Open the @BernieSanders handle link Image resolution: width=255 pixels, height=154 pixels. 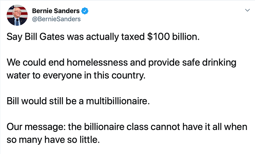pyautogui.click(x=56, y=19)
